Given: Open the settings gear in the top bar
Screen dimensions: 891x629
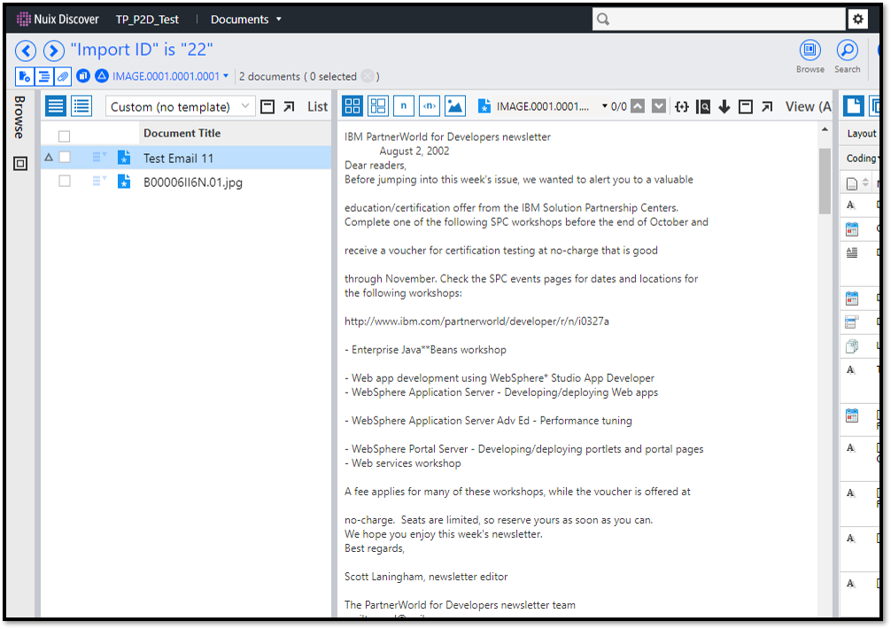Looking at the screenshot, I should [x=857, y=19].
